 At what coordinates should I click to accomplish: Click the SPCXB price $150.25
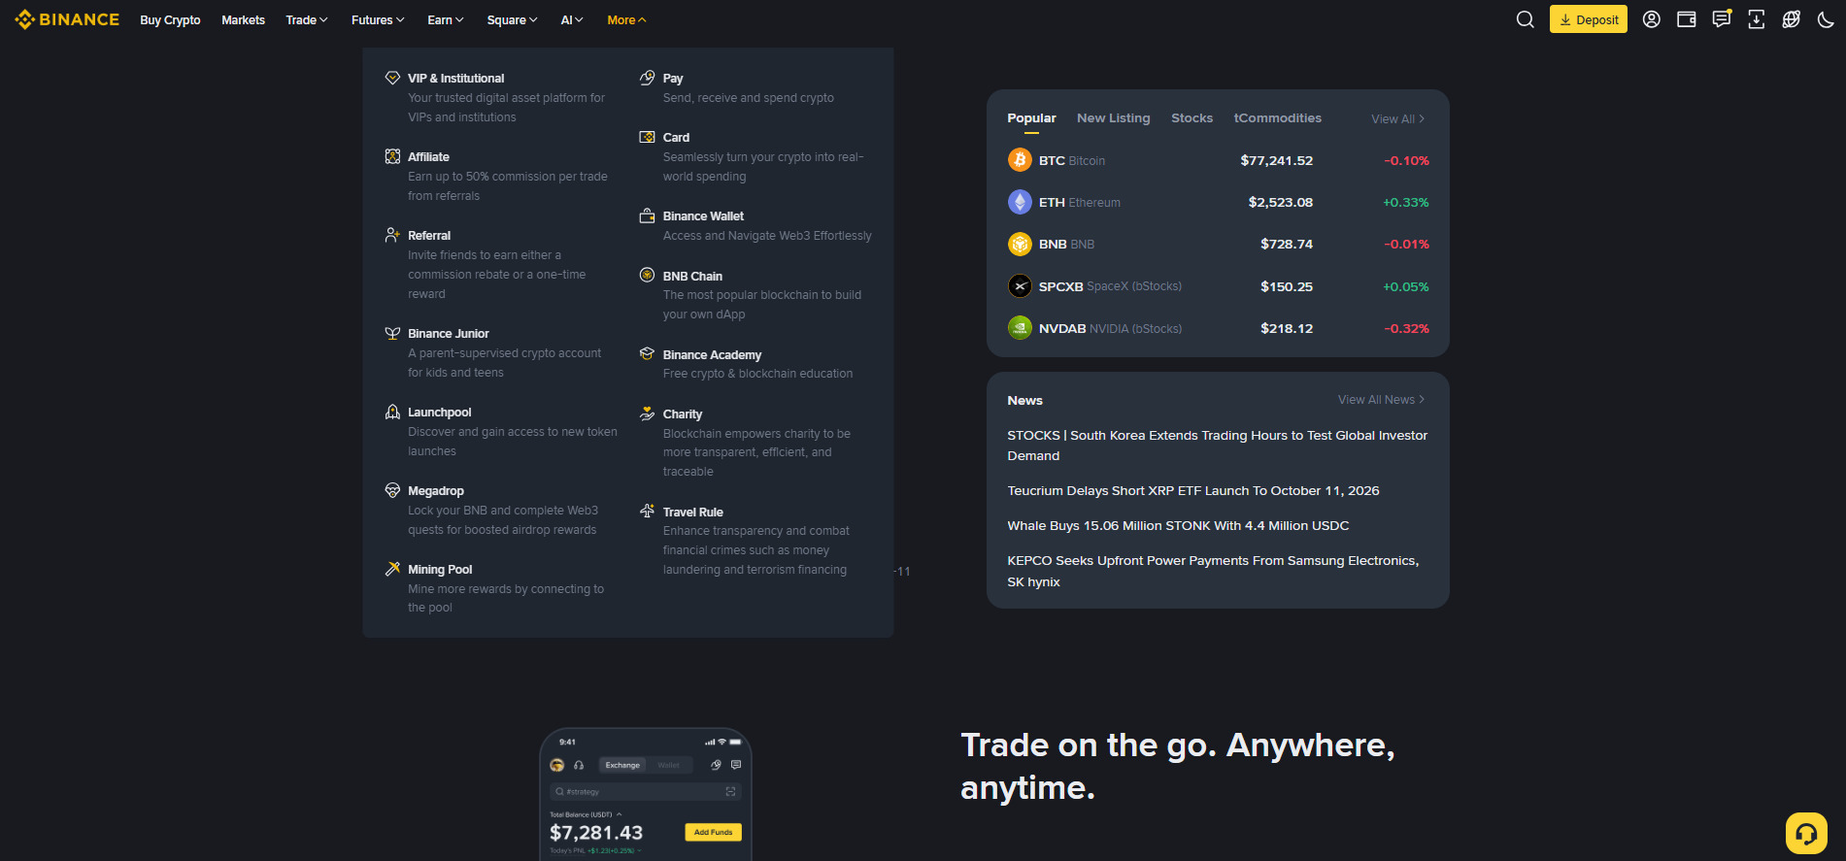[1287, 286]
